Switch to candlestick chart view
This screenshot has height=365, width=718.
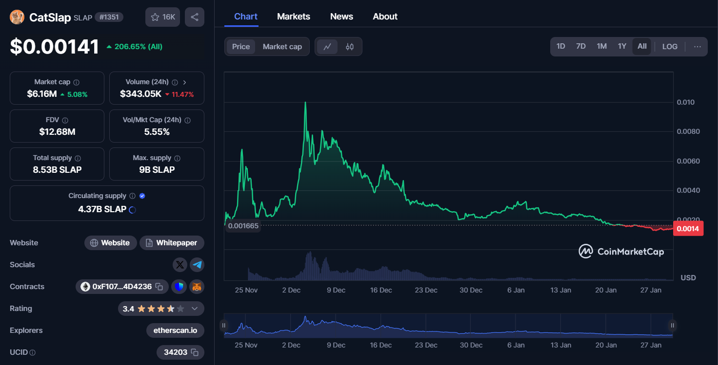click(x=350, y=47)
